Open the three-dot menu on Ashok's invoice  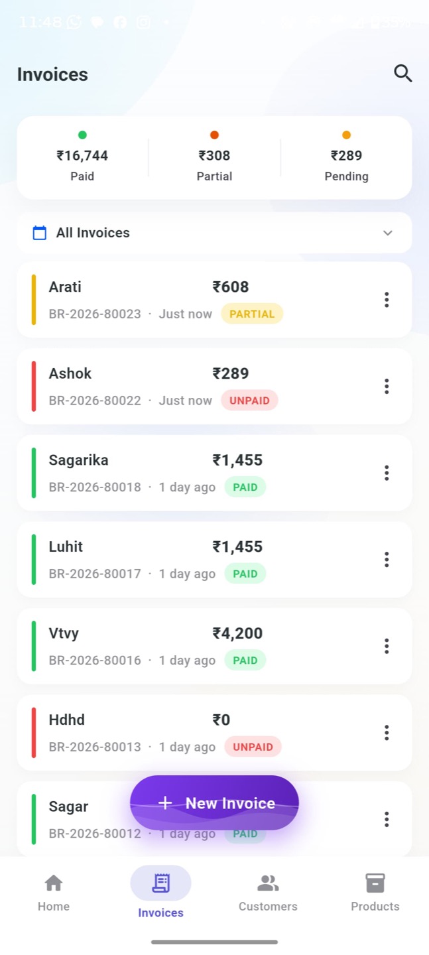click(387, 386)
